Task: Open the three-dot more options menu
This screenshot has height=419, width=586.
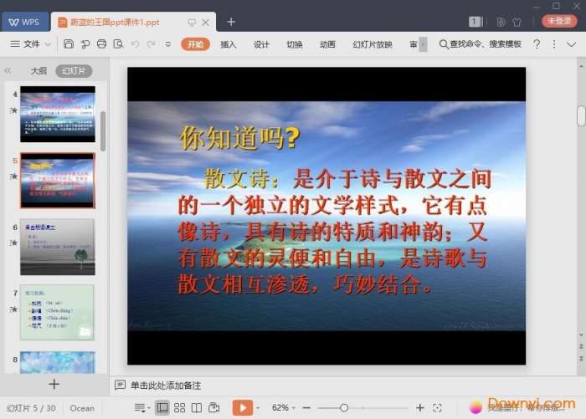Action: click(x=554, y=44)
